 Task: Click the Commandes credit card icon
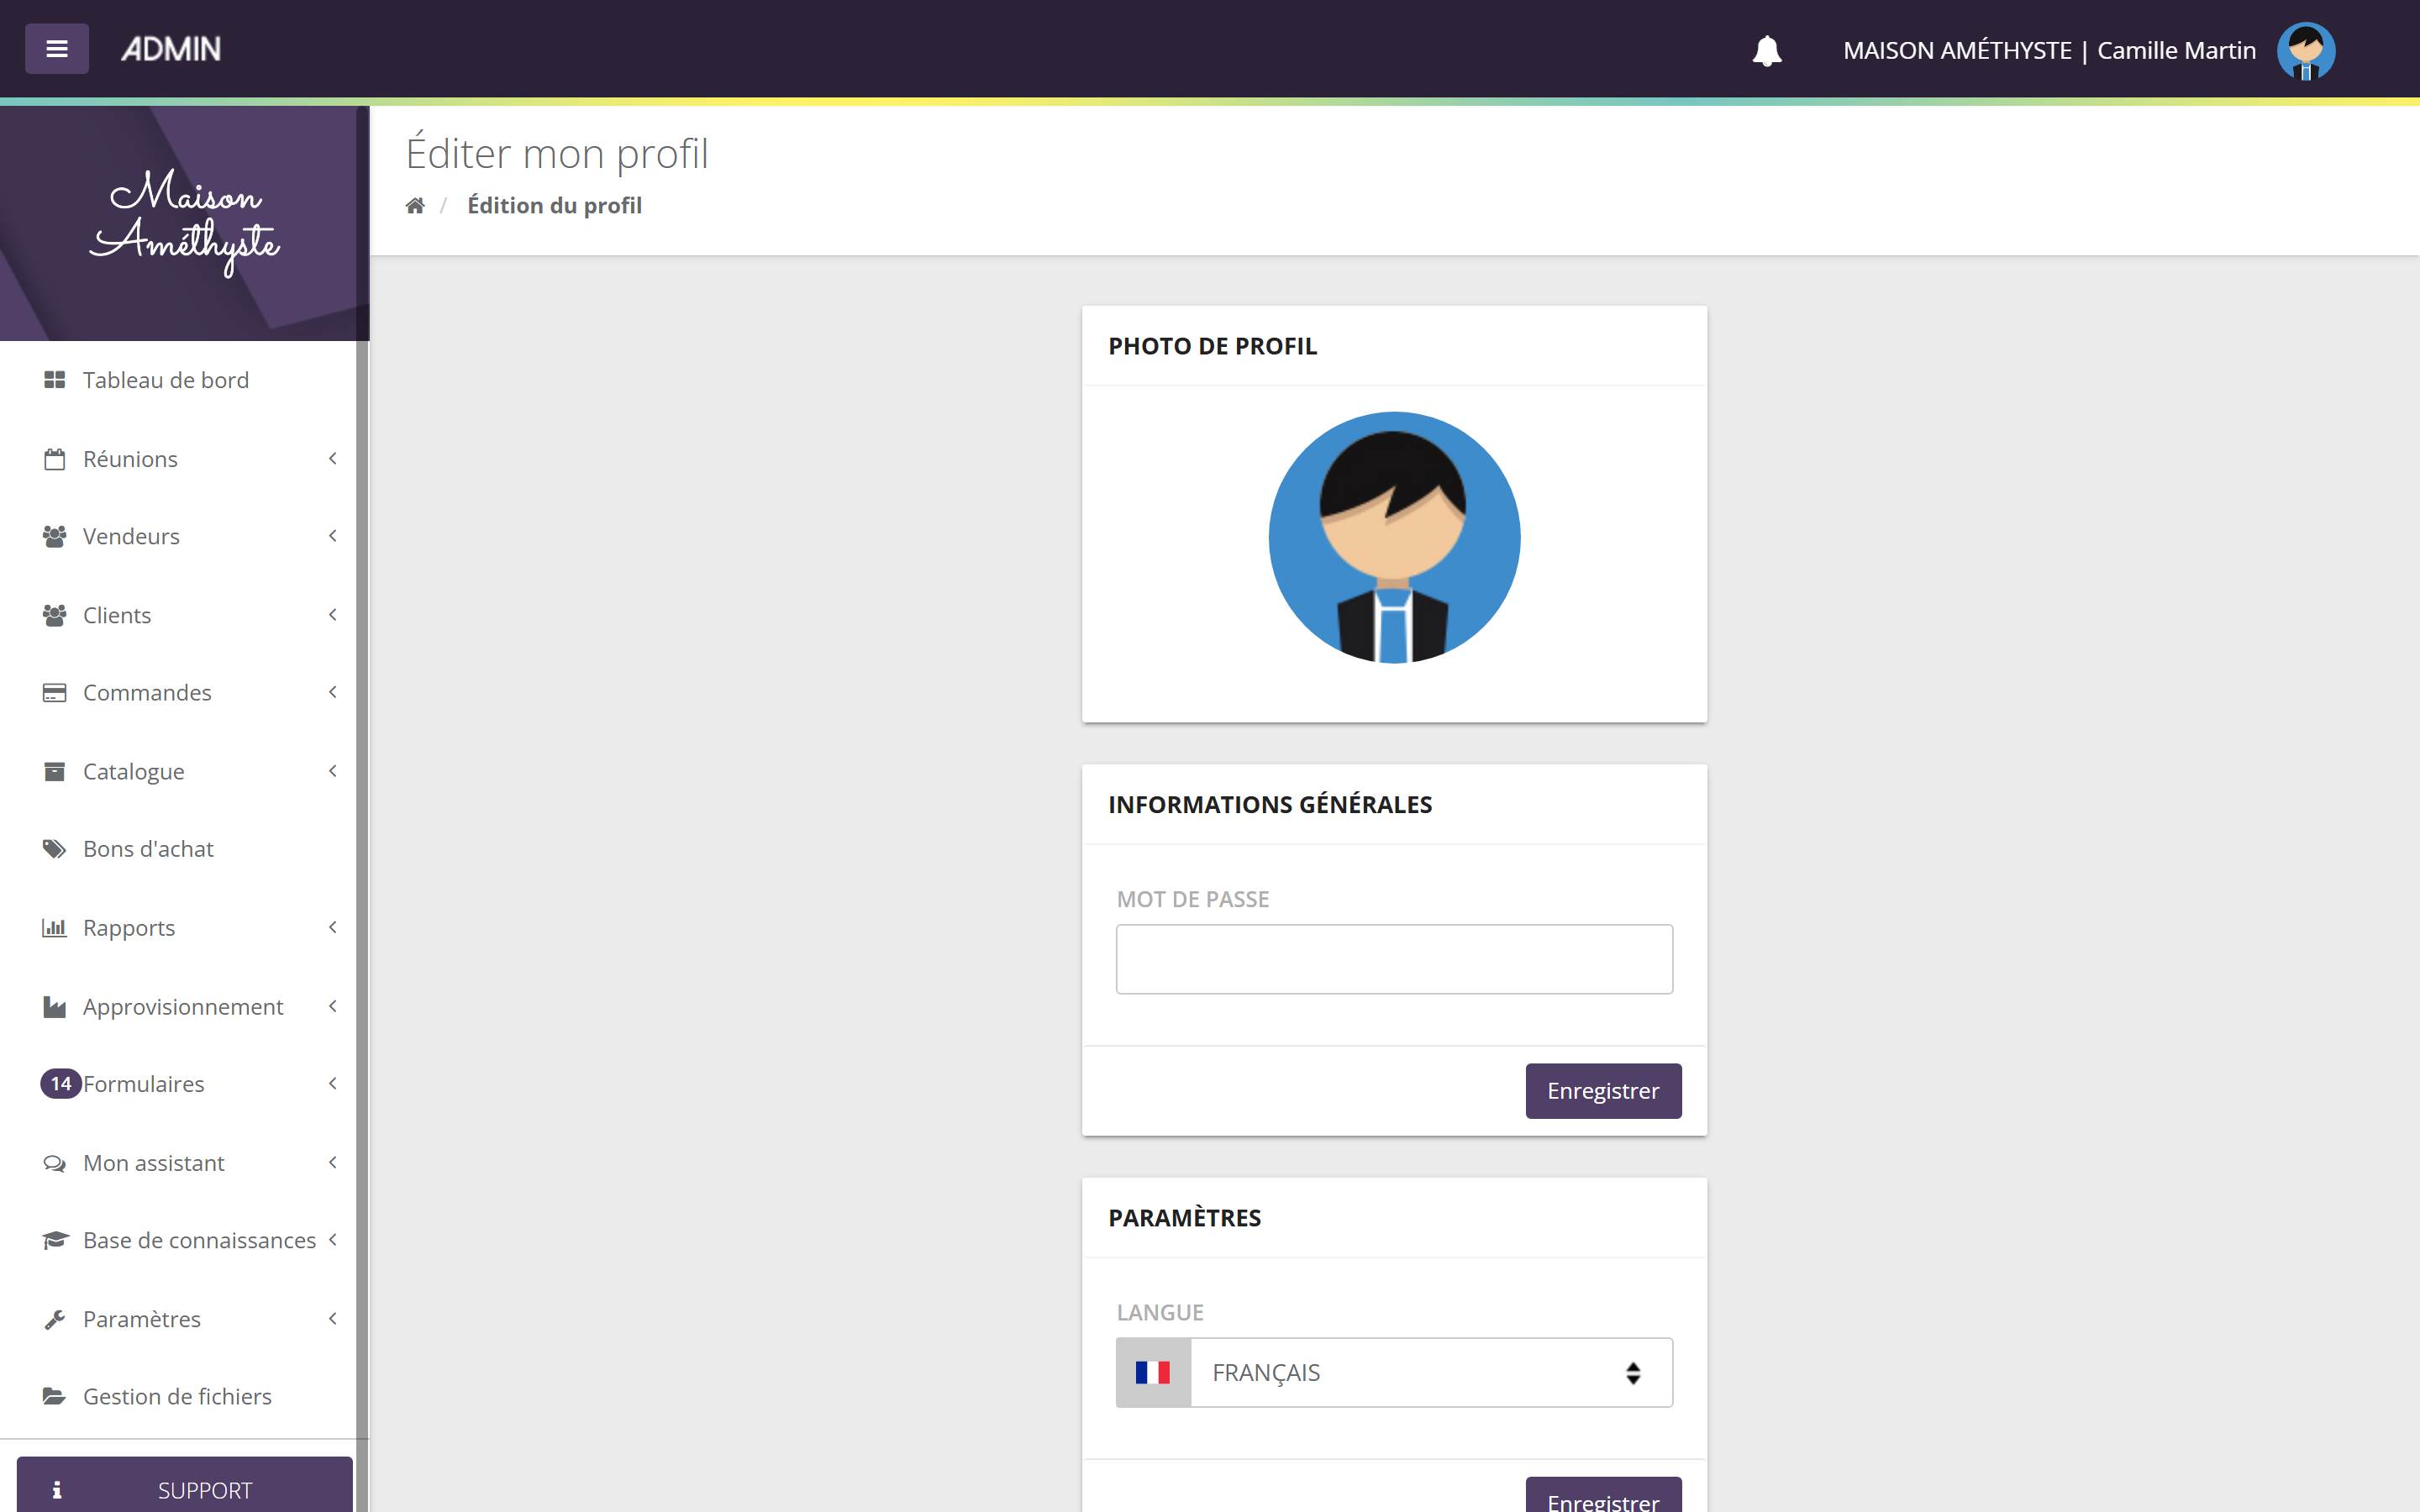coord(54,693)
